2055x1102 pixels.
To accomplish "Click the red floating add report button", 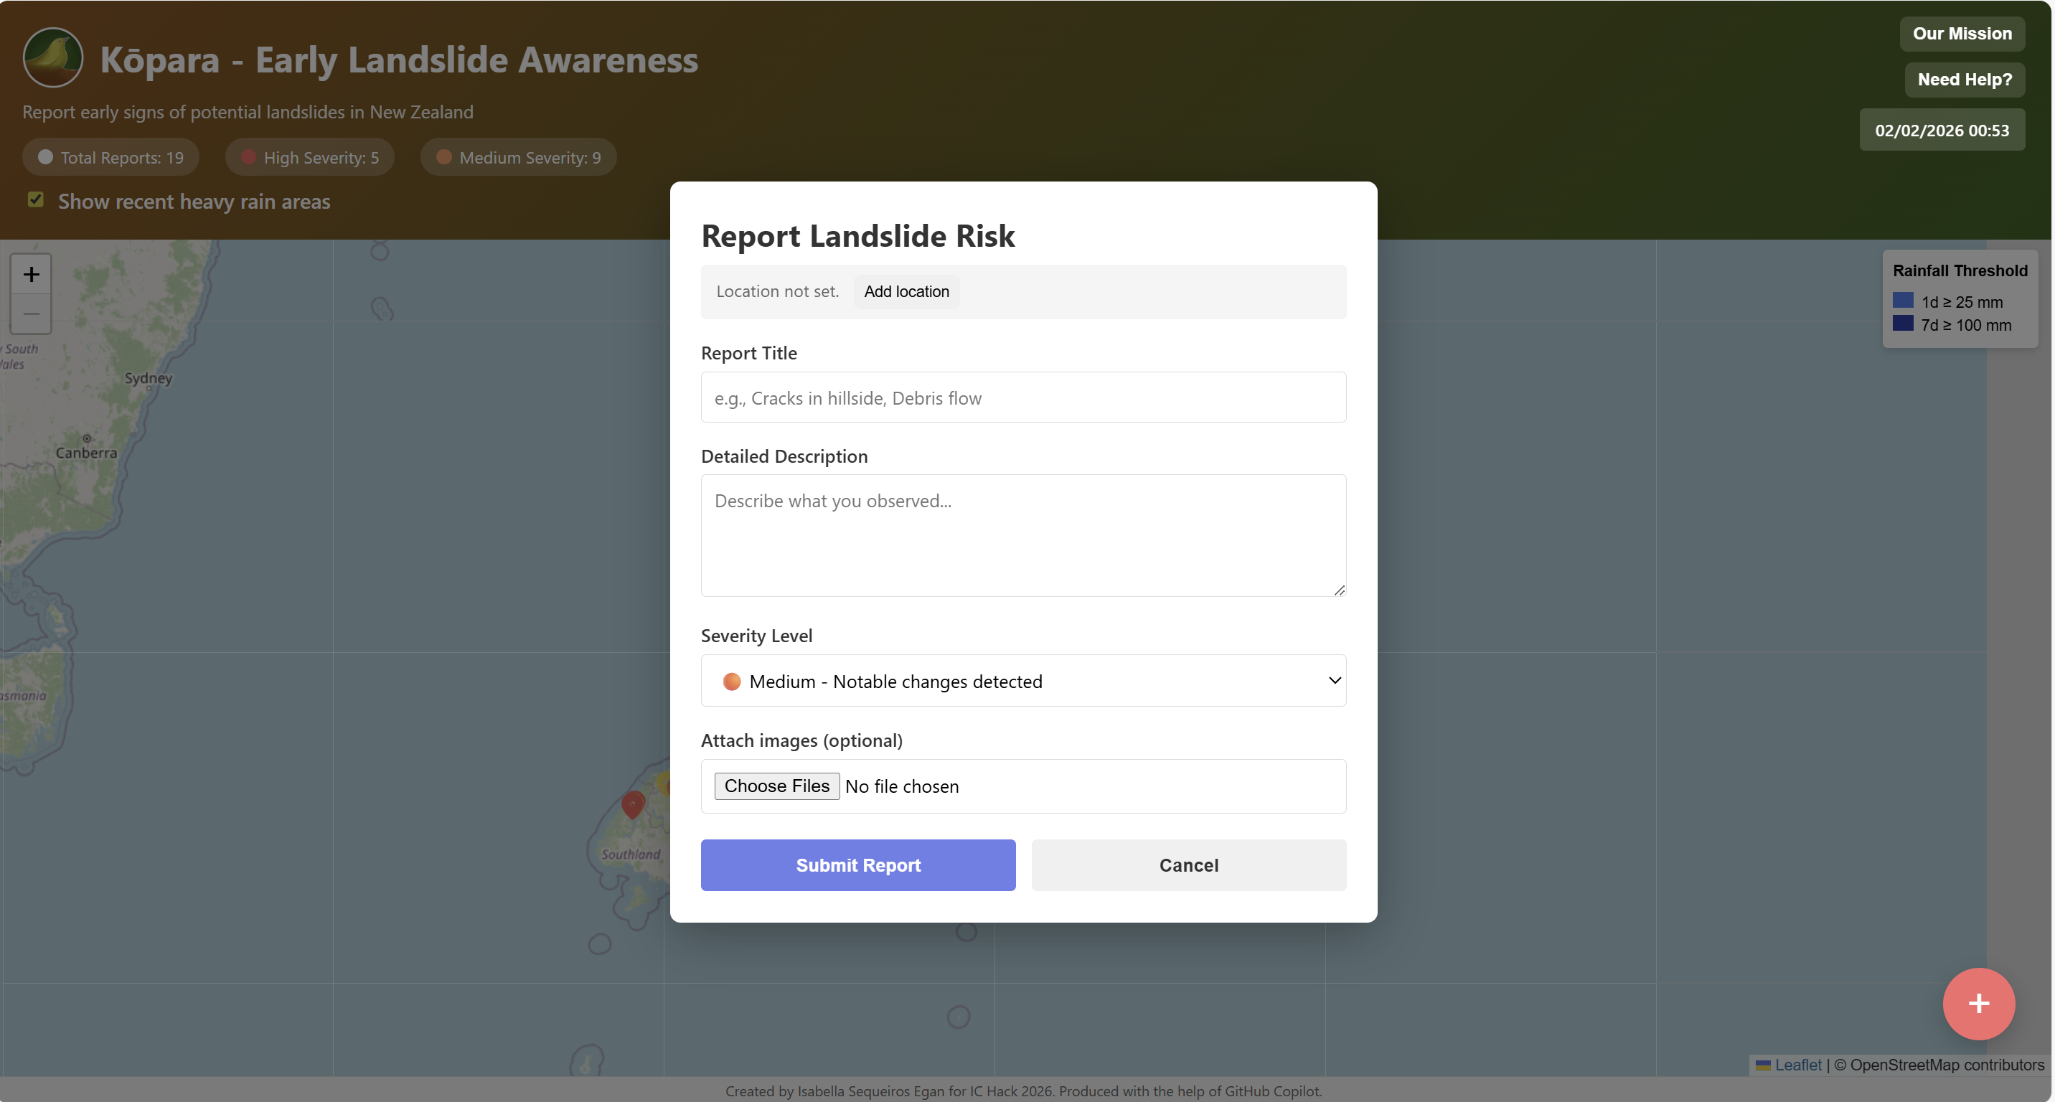I will pyautogui.click(x=1978, y=1003).
